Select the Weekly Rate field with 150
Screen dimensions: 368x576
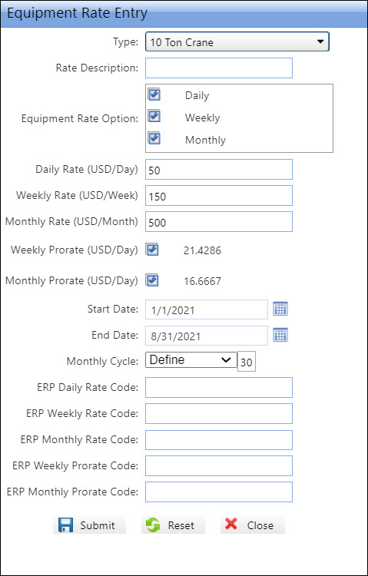click(219, 195)
